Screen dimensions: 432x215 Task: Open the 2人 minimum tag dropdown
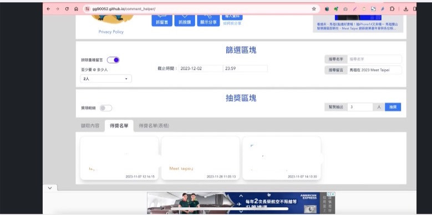pos(106,79)
